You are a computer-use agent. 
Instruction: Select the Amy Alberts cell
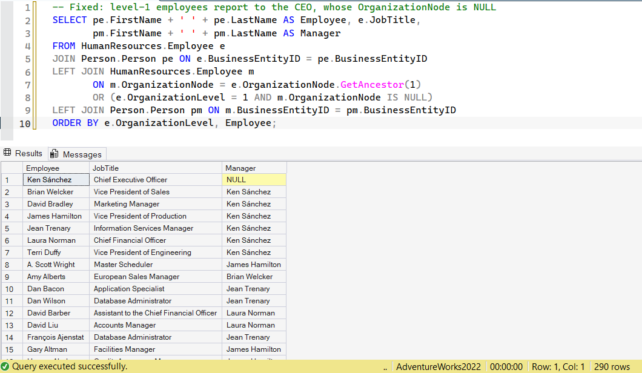[x=56, y=276]
